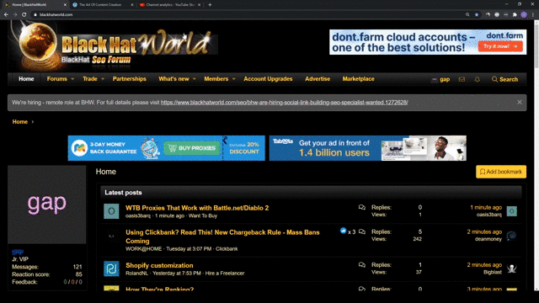Open the Advertise navigation item
Screen dimensions: 539x303
pos(318,79)
